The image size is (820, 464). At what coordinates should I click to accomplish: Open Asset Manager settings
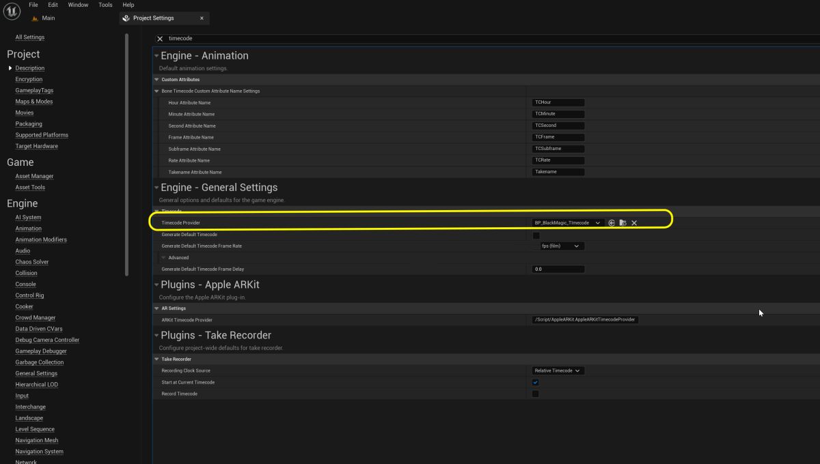coord(34,176)
